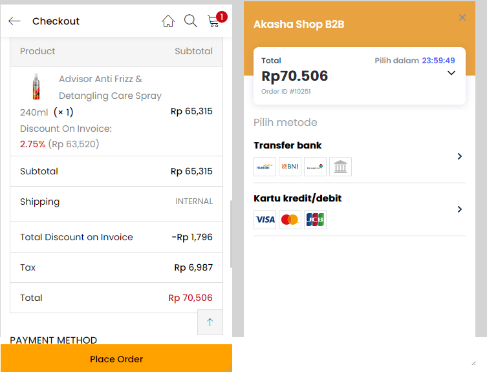487x372 pixels.
Task: Open the shopping cart icon
Action: point(214,21)
